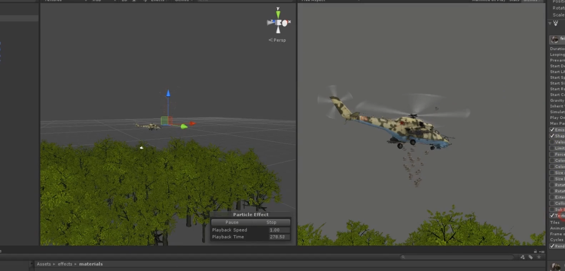This screenshot has height=271, width=565.
Task: Click the Looping property label
Action: pyautogui.click(x=557, y=54)
